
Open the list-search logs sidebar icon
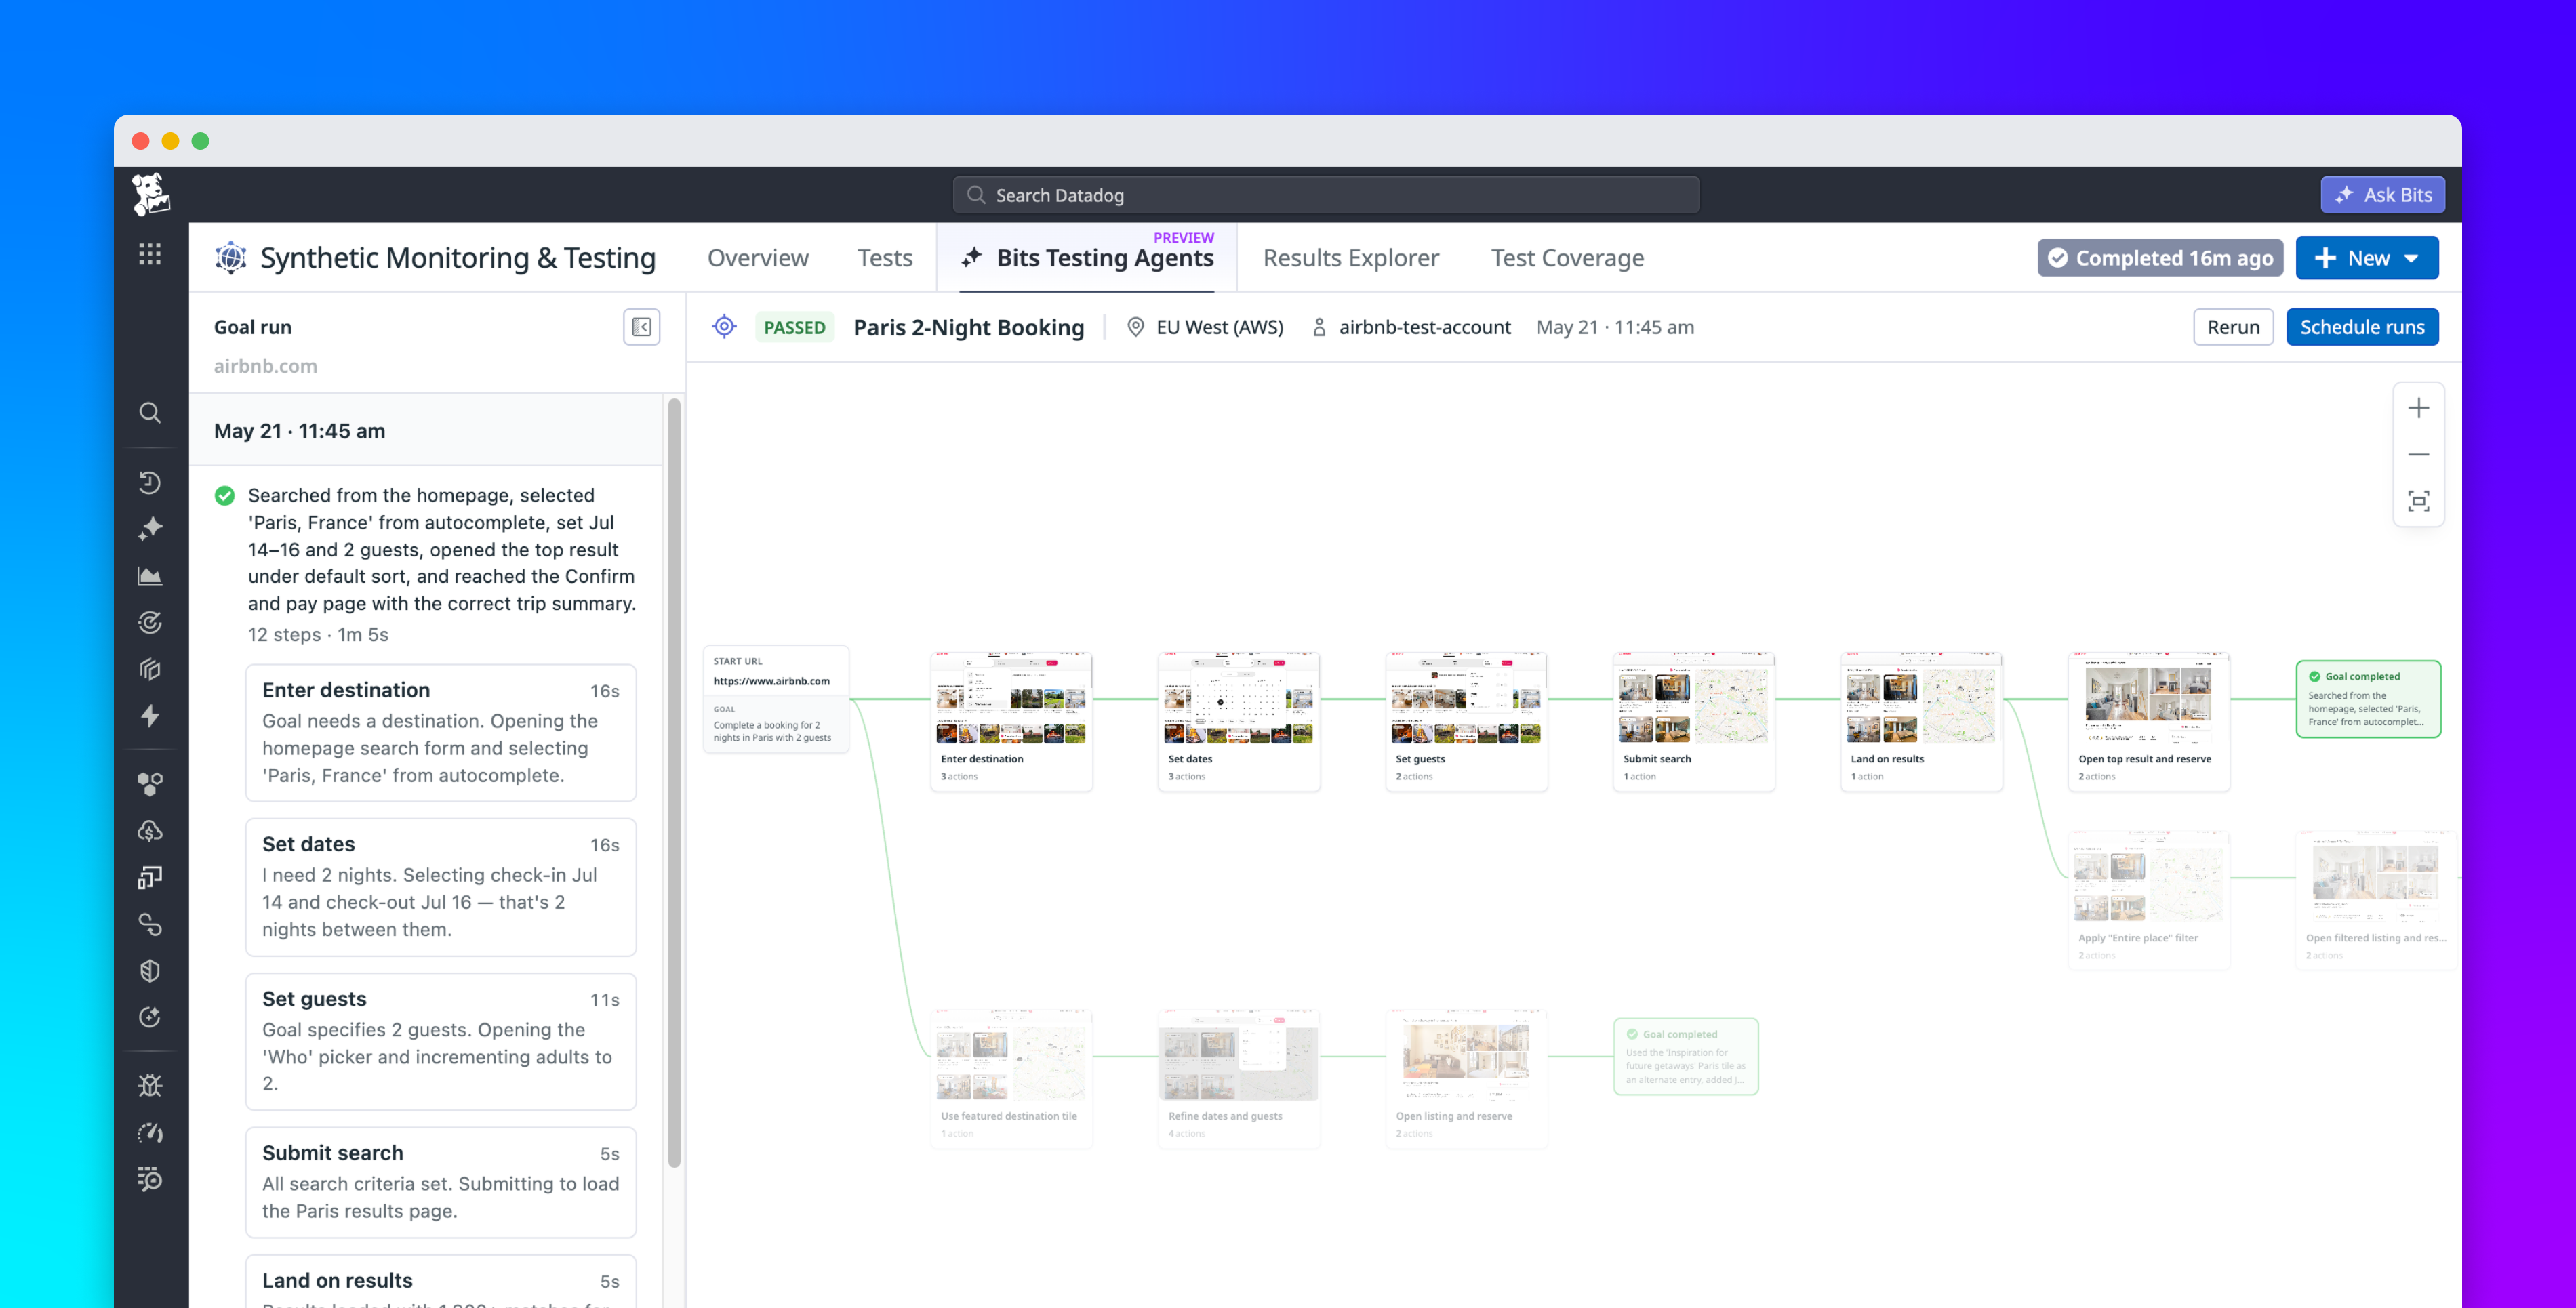[x=150, y=1179]
